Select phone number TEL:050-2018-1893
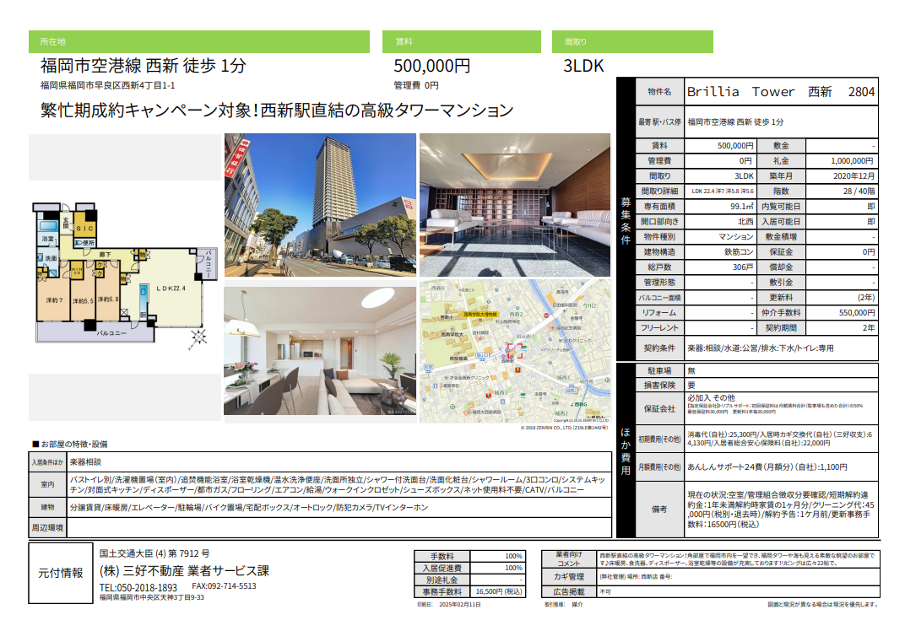Image resolution: width=905 pixels, height=631 pixels. click(x=138, y=587)
